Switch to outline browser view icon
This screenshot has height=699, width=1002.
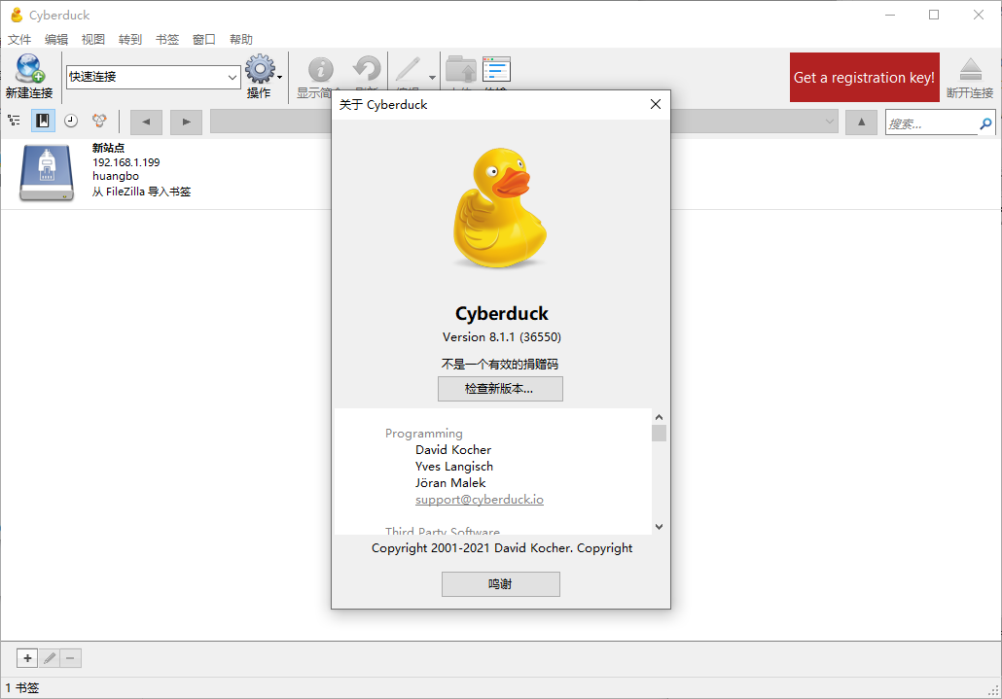pyautogui.click(x=14, y=120)
